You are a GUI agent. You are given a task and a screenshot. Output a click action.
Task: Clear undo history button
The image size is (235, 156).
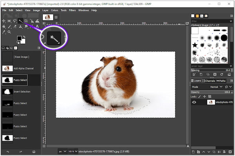pyautogui.click(x=34, y=152)
